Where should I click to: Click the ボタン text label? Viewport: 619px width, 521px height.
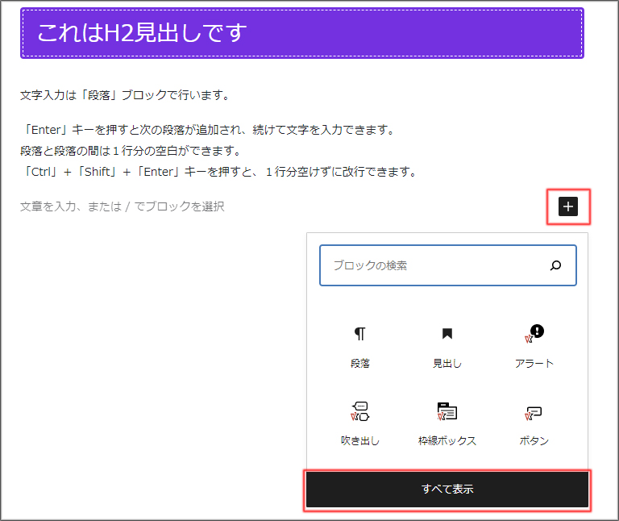(534, 441)
